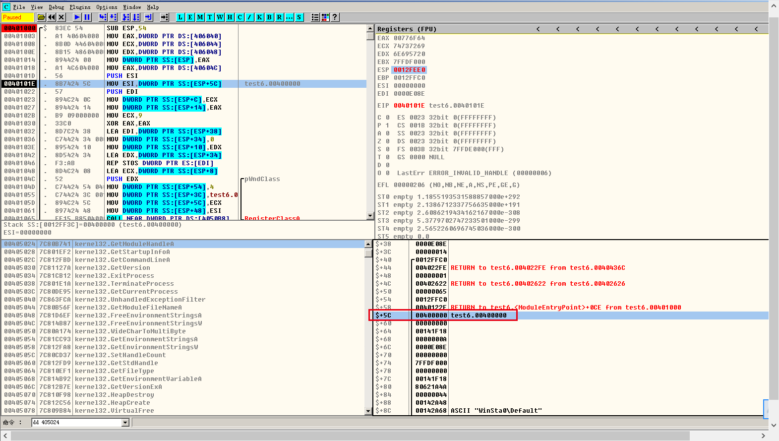Viewport: 779px width, 441px height.
Task: Open the Help menu
Action: click(x=153, y=7)
